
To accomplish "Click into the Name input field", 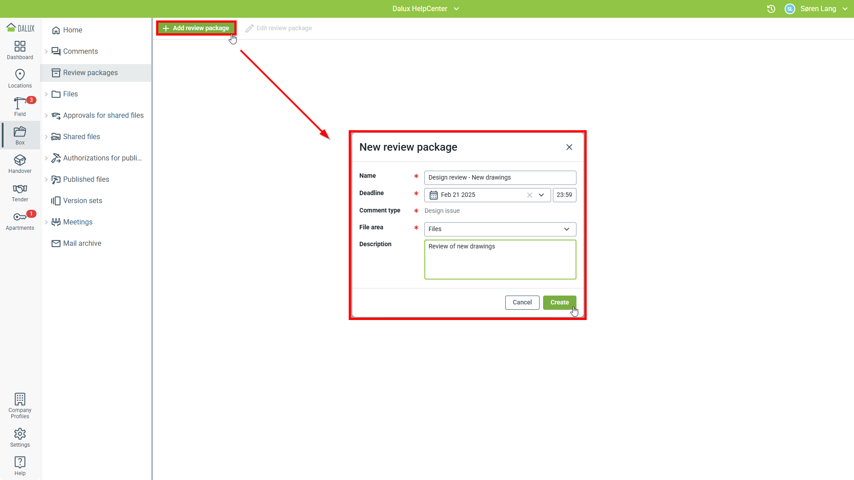I will click(x=500, y=178).
